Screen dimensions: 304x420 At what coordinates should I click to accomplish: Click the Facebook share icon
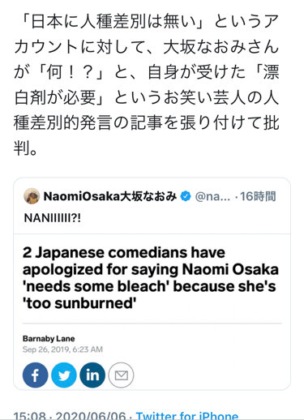tap(35, 375)
